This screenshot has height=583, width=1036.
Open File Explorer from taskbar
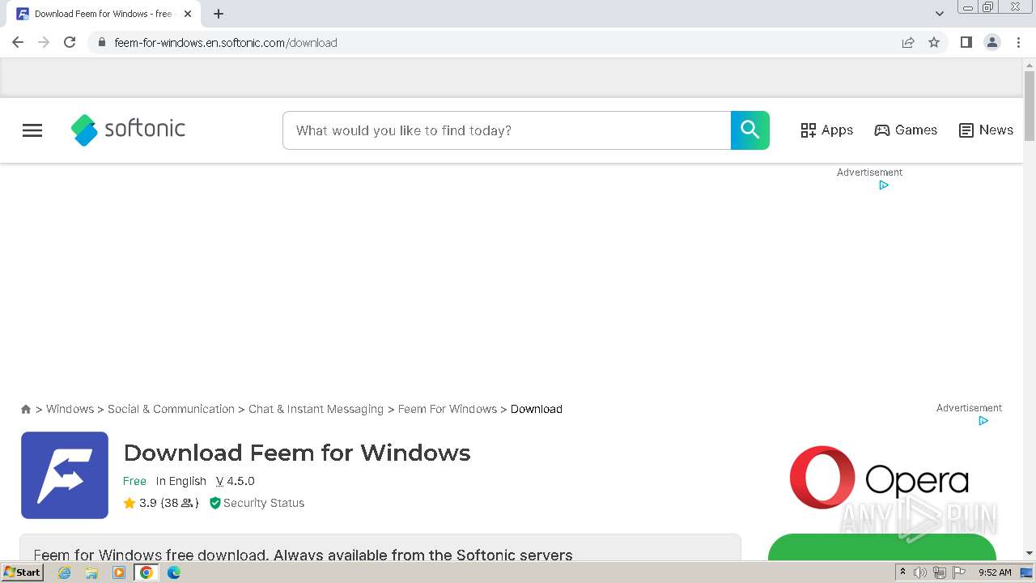click(x=91, y=572)
